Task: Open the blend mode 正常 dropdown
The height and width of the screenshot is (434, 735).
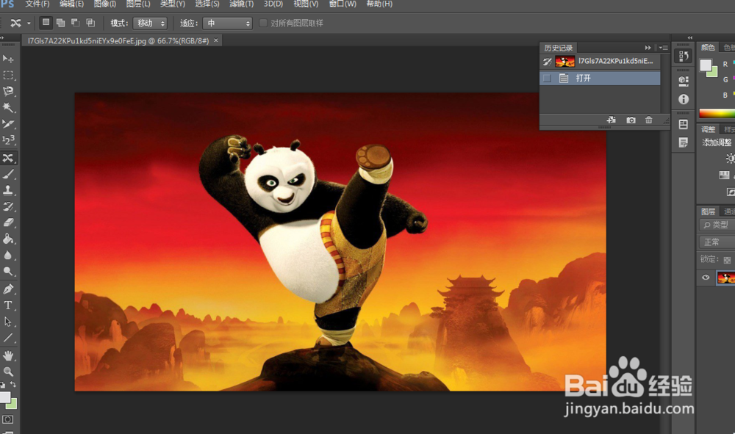Action: 717,242
